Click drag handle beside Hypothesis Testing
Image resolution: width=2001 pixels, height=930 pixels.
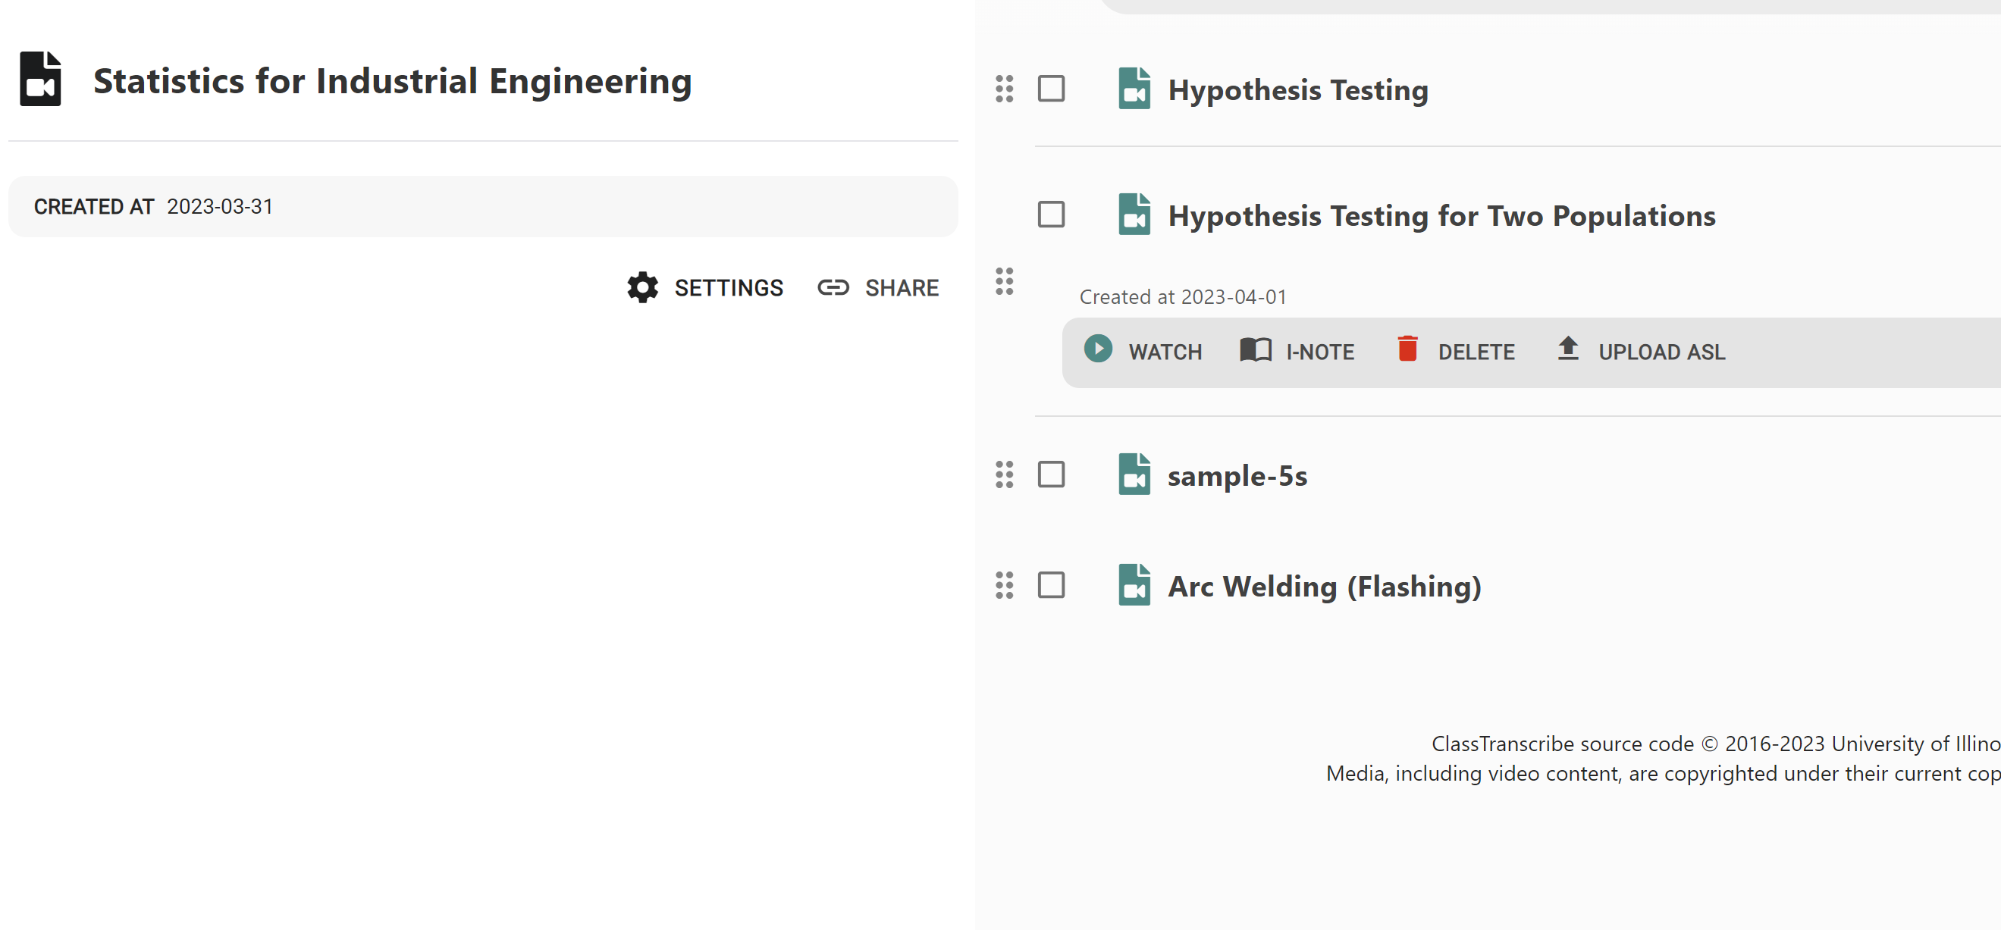1004,89
